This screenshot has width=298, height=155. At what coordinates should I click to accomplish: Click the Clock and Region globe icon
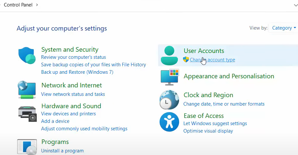(x=169, y=99)
